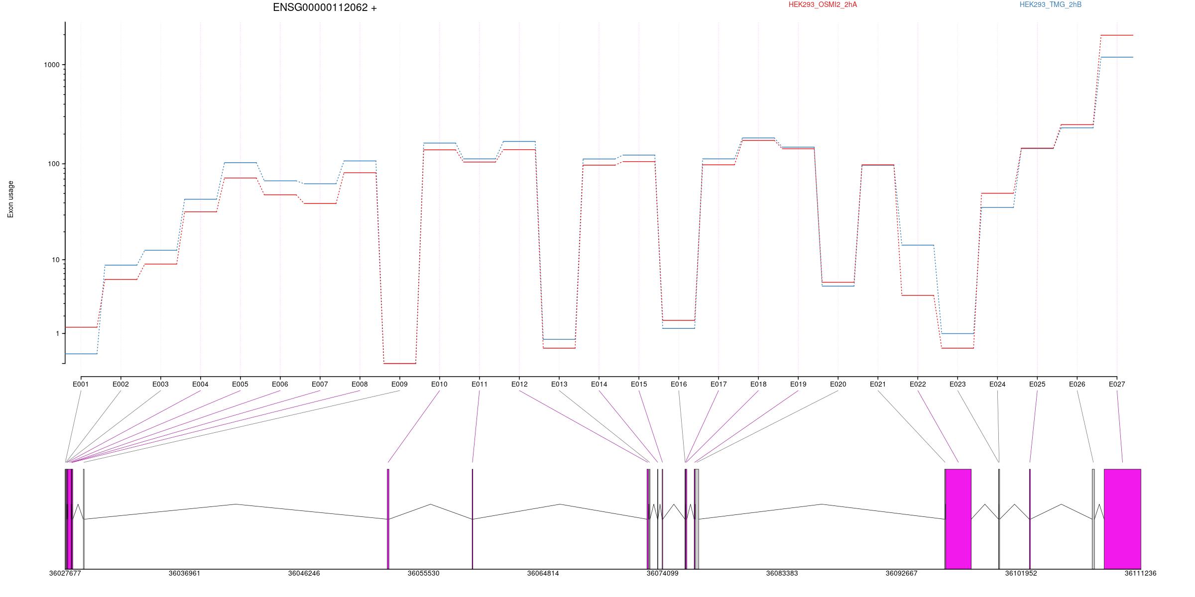Image resolution: width=1195 pixels, height=597 pixels.
Task: Click the gene title ENSG00000112062 +
Action: 325,7
